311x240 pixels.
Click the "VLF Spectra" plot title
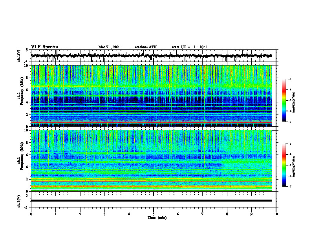[44, 47]
